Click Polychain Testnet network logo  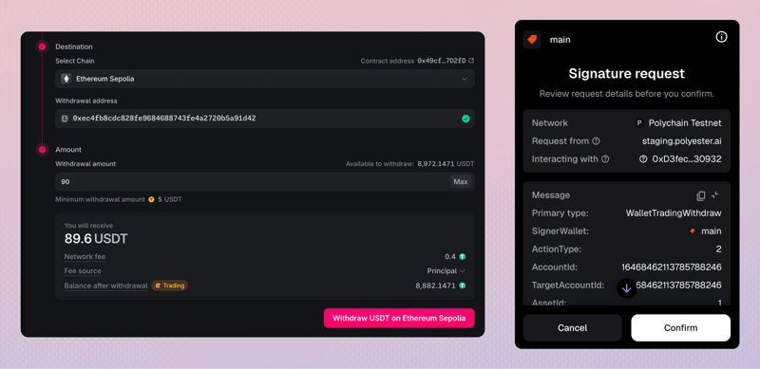pyautogui.click(x=639, y=123)
